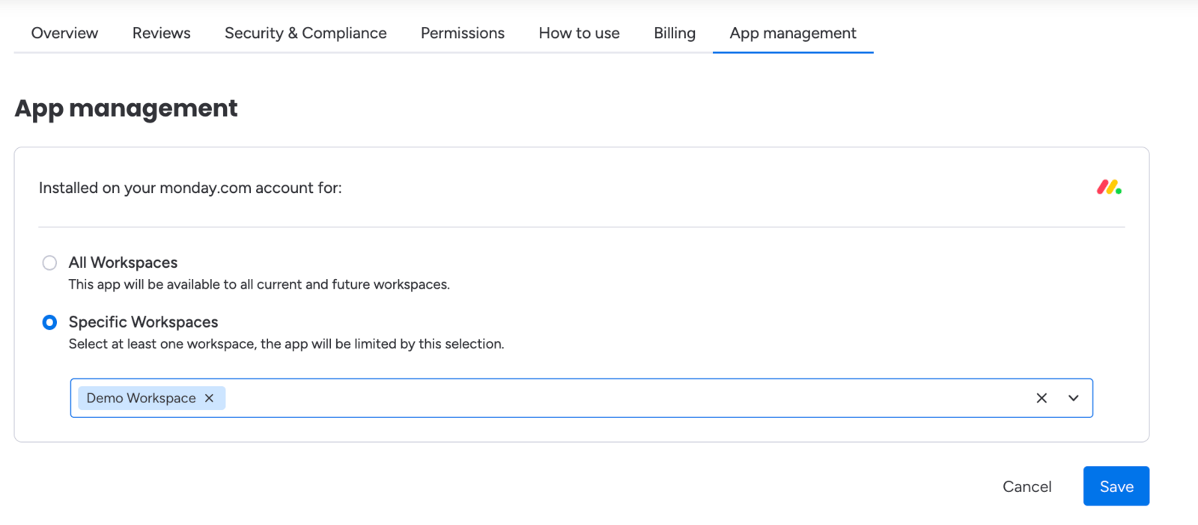Click the monday.com logo icon
The width and height of the screenshot is (1198, 525).
(1109, 188)
